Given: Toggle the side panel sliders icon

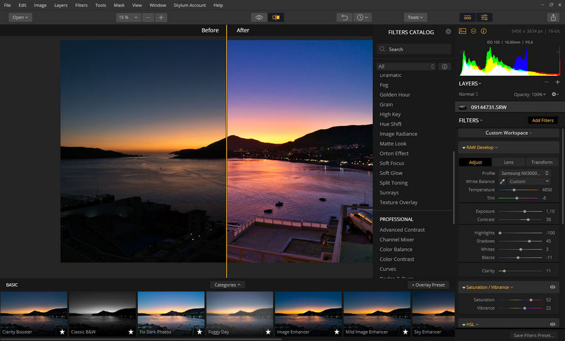Looking at the screenshot, I should pyautogui.click(x=484, y=18).
